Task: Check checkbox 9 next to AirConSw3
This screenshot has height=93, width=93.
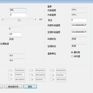Action: [x=51, y=79]
